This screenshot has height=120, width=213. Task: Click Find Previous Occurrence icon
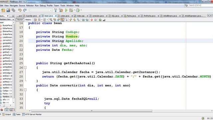[55, 20]
